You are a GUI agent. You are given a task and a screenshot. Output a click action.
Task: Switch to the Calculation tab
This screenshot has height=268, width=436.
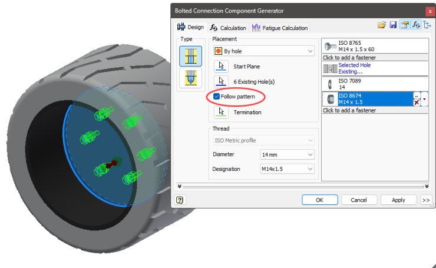point(229,28)
